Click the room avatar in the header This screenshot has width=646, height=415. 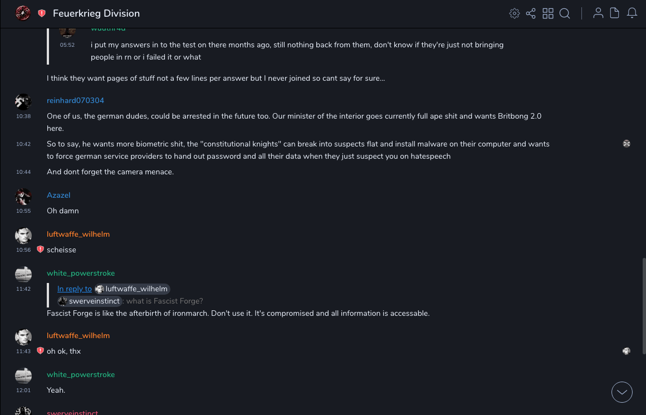tap(23, 13)
